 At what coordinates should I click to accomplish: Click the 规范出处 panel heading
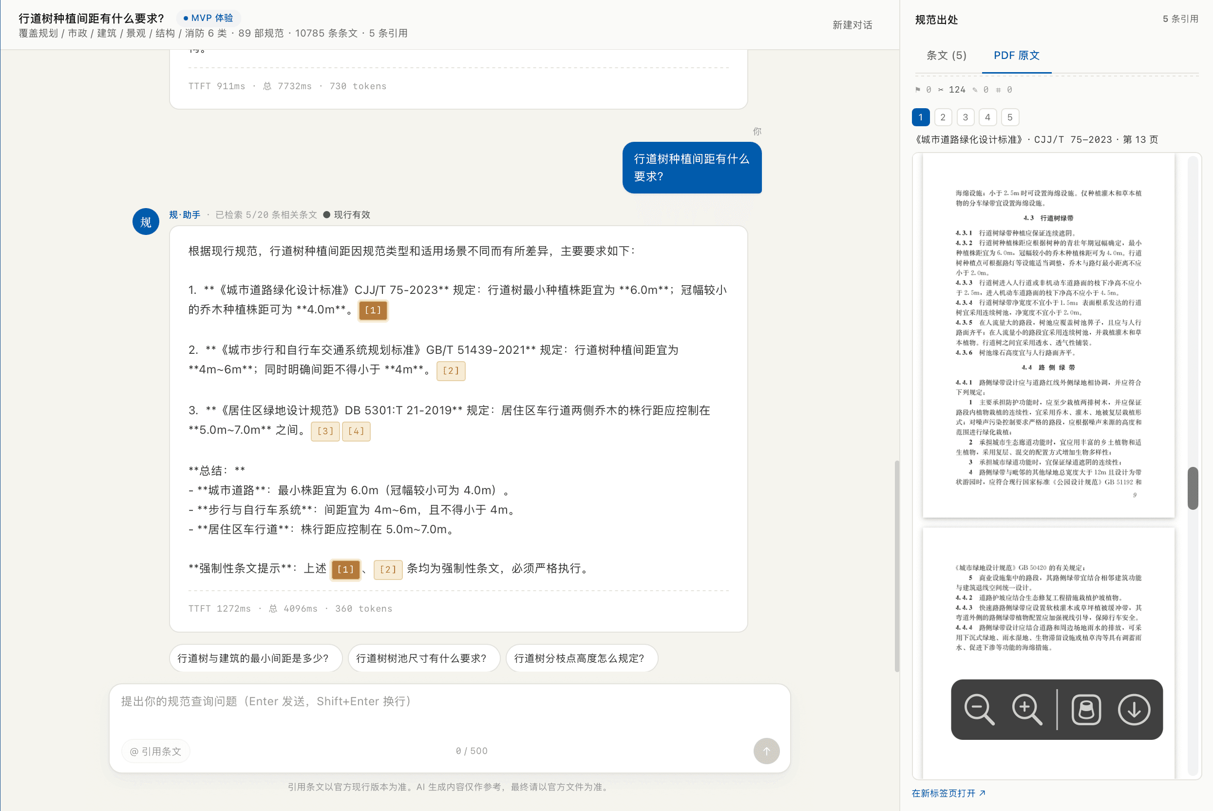[x=936, y=19]
